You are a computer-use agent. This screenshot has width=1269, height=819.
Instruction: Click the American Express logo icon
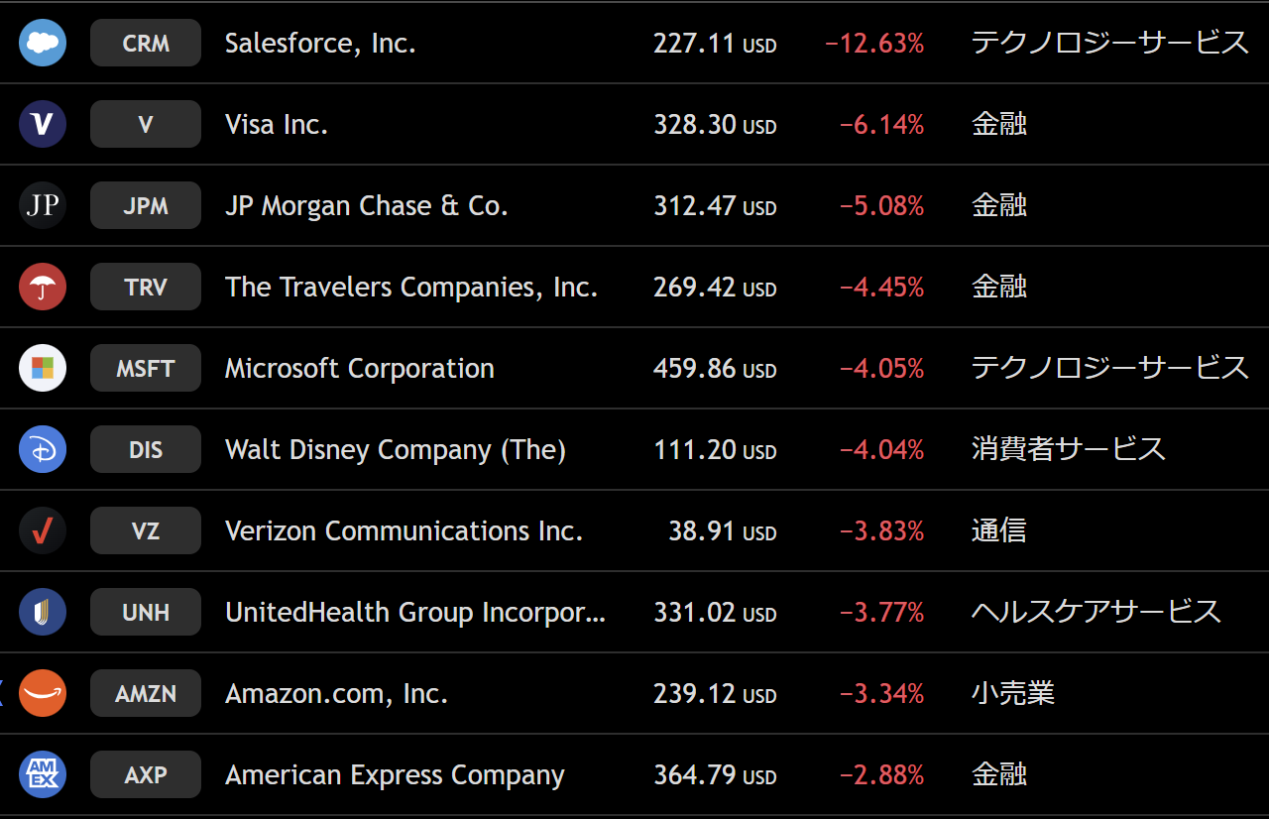pyautogui.click(x=43, y=775)
